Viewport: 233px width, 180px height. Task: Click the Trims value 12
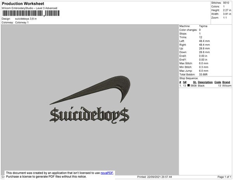click(x=200, y=37)
